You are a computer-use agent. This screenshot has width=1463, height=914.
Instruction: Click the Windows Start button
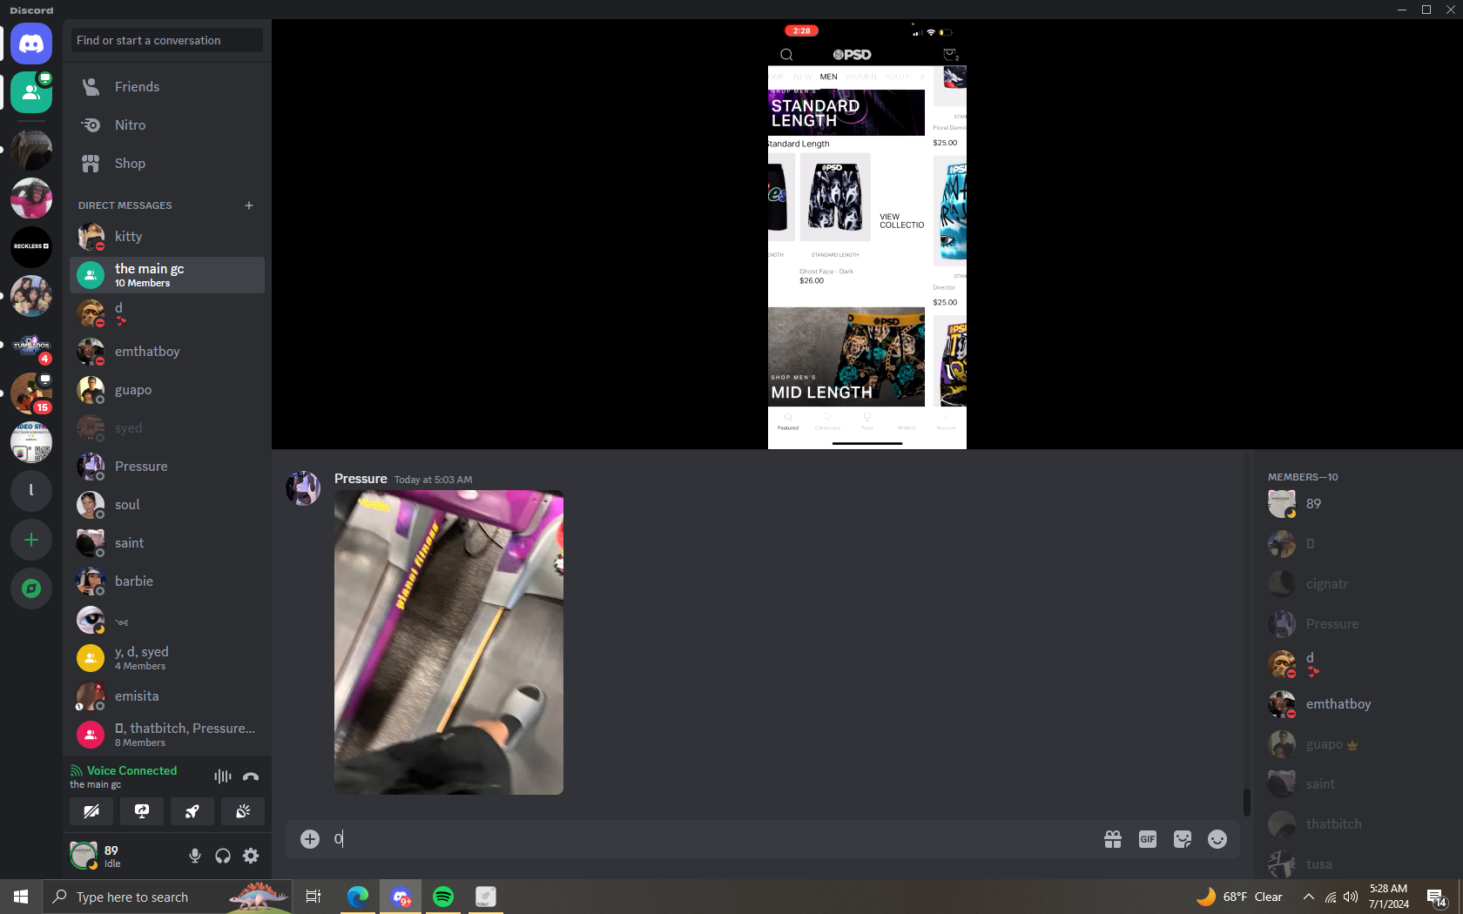click(x=21, y=897)
